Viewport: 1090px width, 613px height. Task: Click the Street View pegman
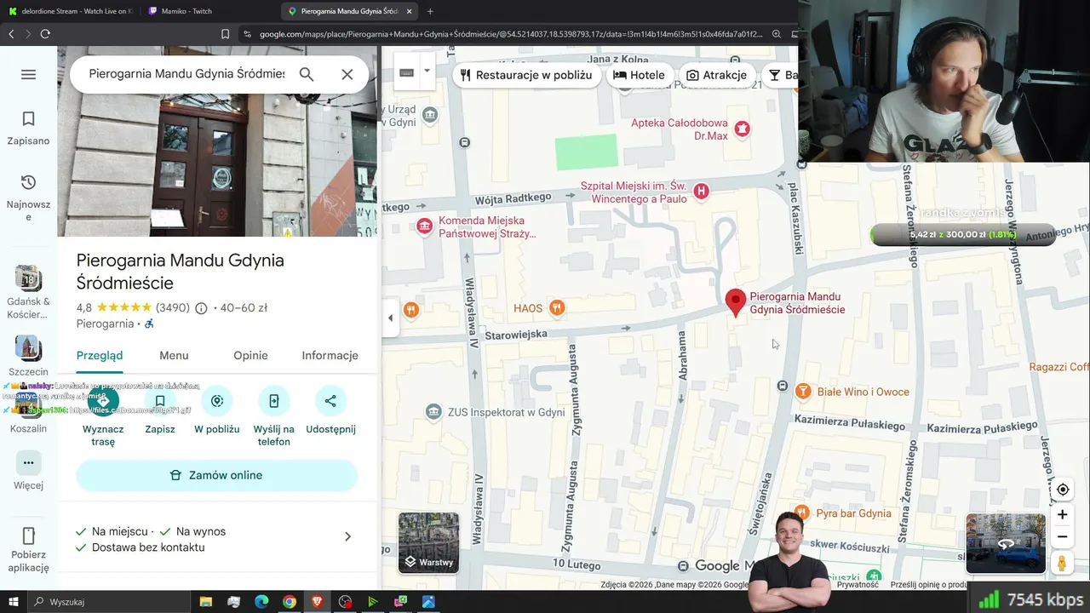coord(1062,563)
